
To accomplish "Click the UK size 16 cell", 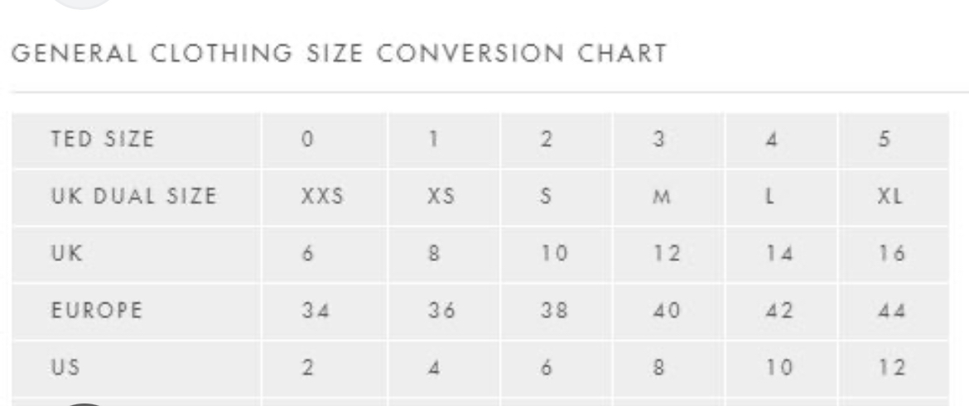I will [x=892, y=254].
